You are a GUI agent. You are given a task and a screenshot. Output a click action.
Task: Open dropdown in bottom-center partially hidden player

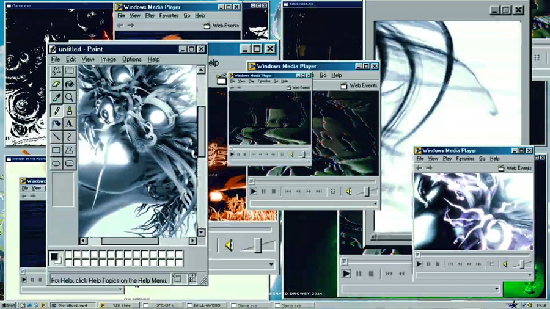[x=497, y=289]
